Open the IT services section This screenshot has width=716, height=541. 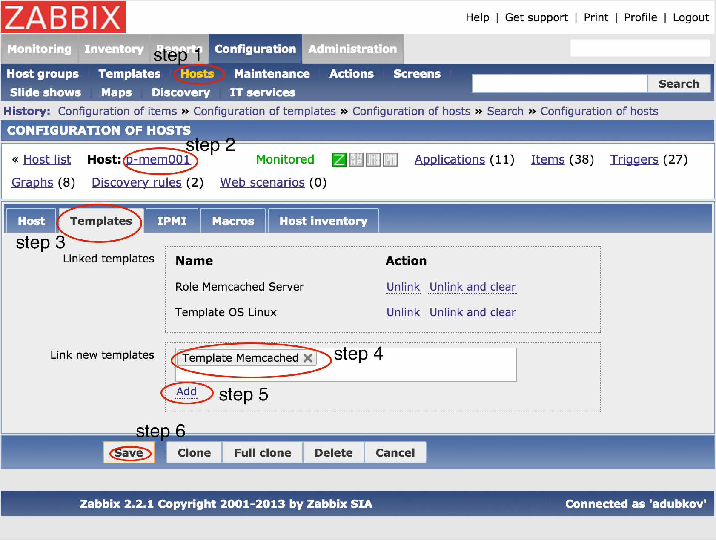click(x=262, y=92)
